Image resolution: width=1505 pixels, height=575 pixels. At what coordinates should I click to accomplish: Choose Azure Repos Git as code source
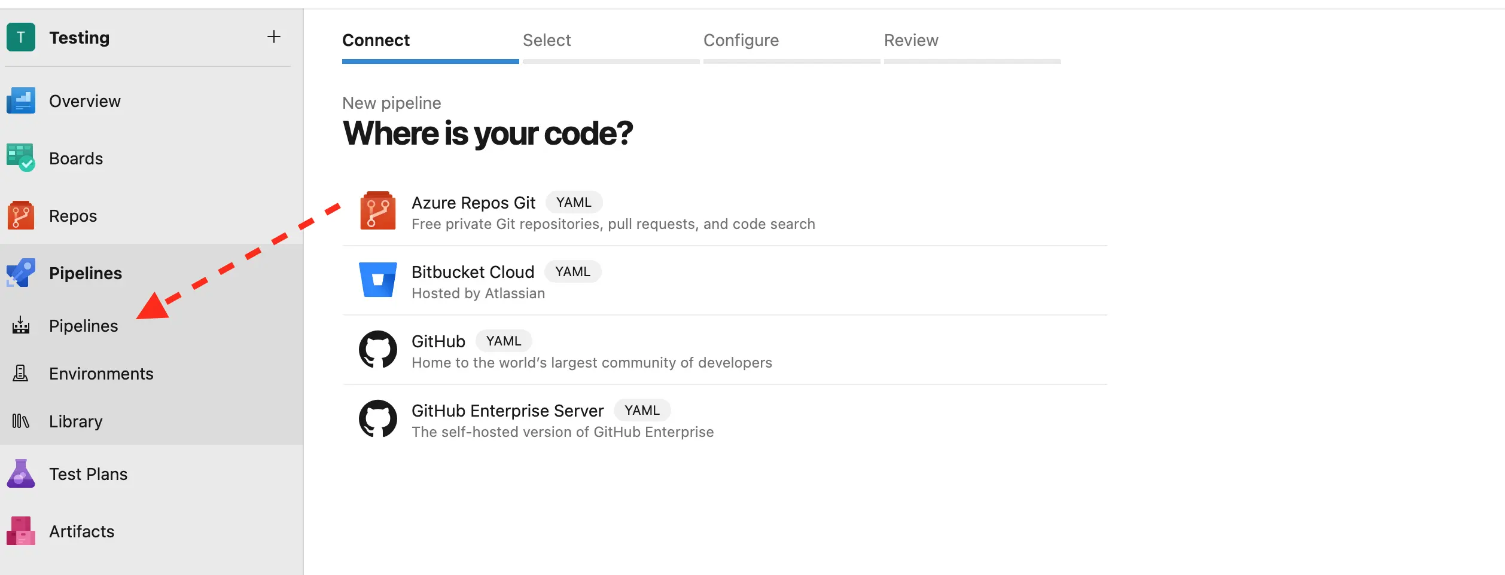[724, 211]
